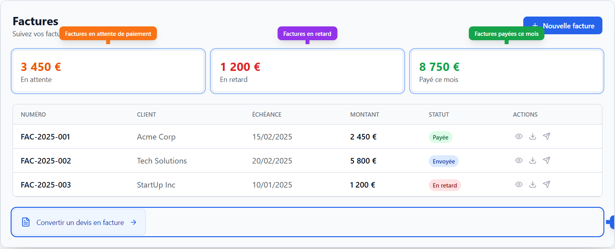Create a new invoice via Nouvelle facture
Viewport: 615px width, 249px height.
[563, 25]
